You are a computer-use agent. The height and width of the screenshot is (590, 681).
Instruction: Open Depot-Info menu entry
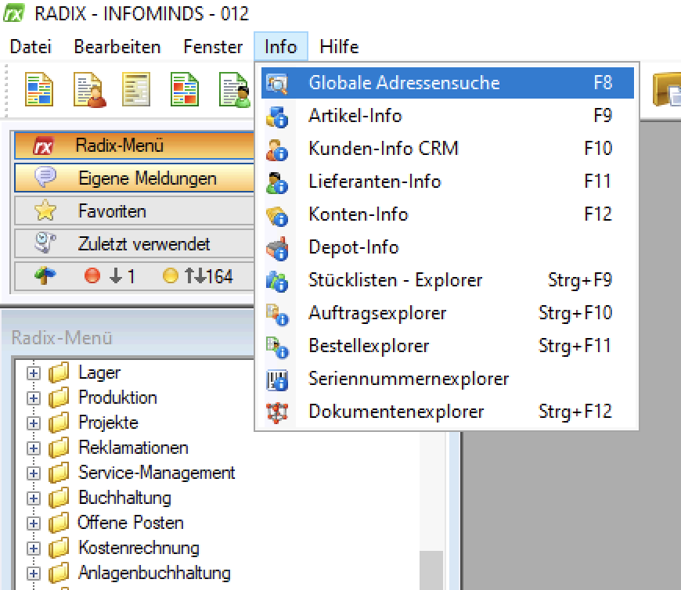point(447,247)
